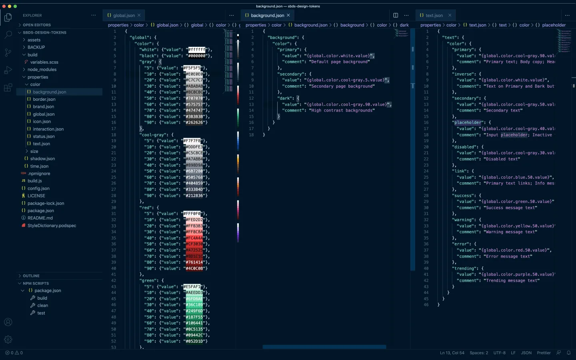This screenshot has height=360, width=576.
Task: Open the Manage gear icon
Action: click(8, 340)
